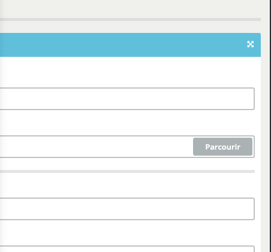Click the dark strip along the window's right edge
Viewport: 271px width, 252px height.
point(270,126)
